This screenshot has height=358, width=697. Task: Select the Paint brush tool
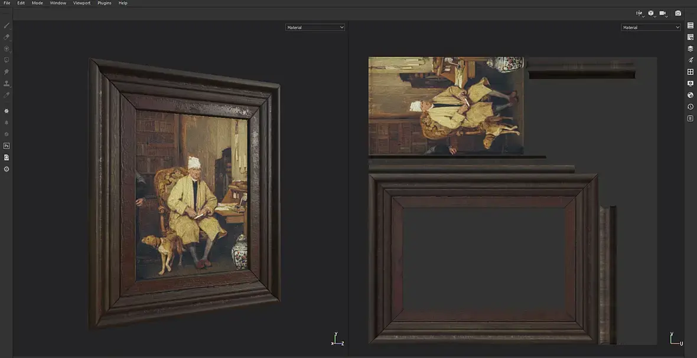[x=6, y=26]
